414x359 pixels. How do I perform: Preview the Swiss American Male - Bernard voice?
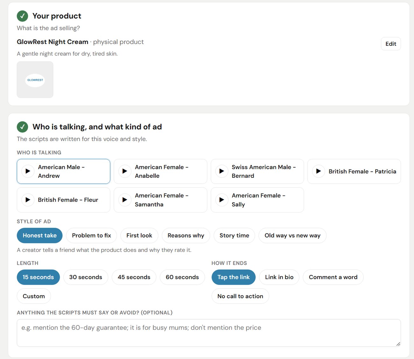pyautogui.click(x=222, y=171)
